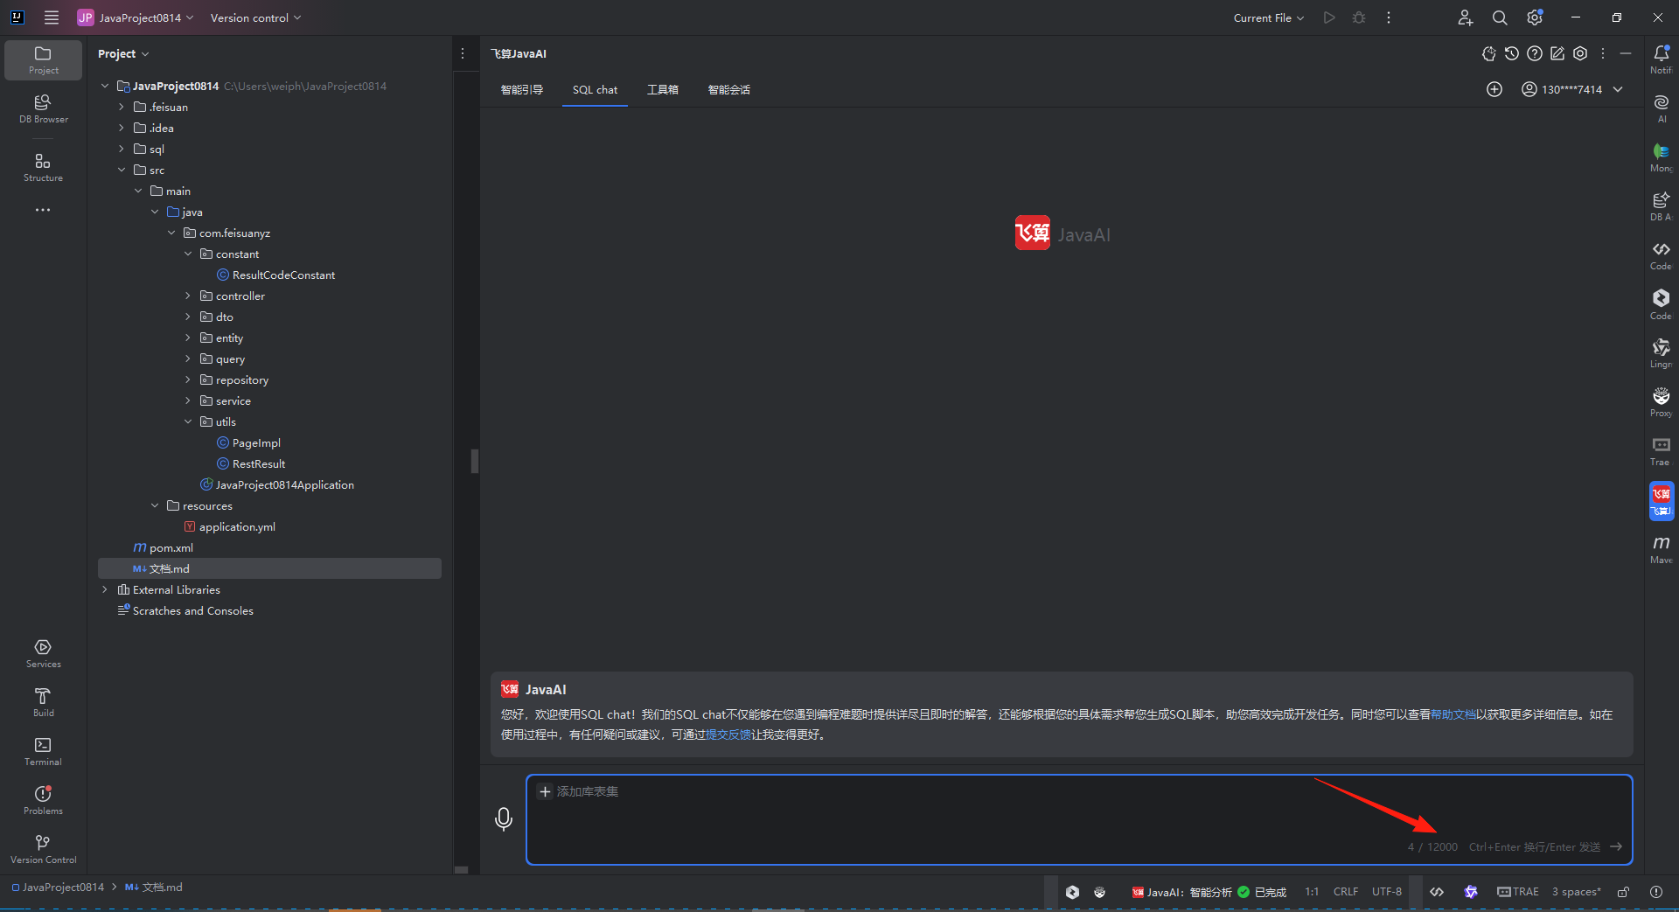
Task: Open the 提交反馈 link
Action: click(x=728, y=734)
